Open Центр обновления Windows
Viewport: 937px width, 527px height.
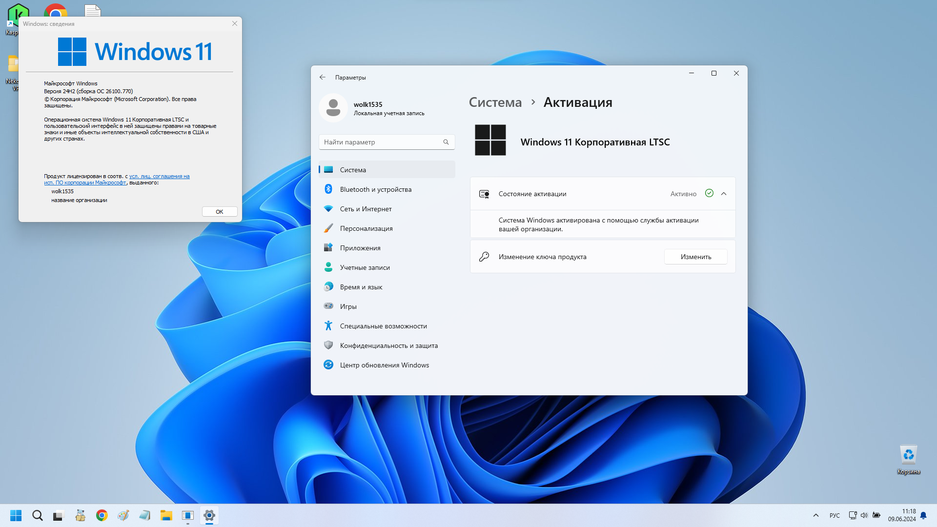tap(387, 365)
